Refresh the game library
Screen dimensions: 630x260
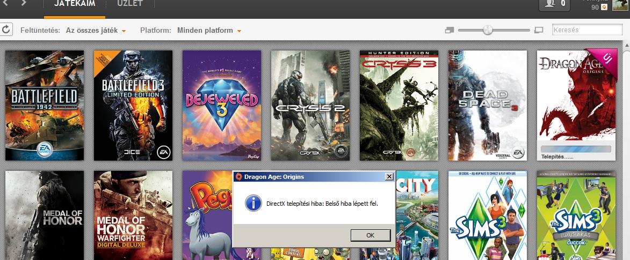point(5,30)
